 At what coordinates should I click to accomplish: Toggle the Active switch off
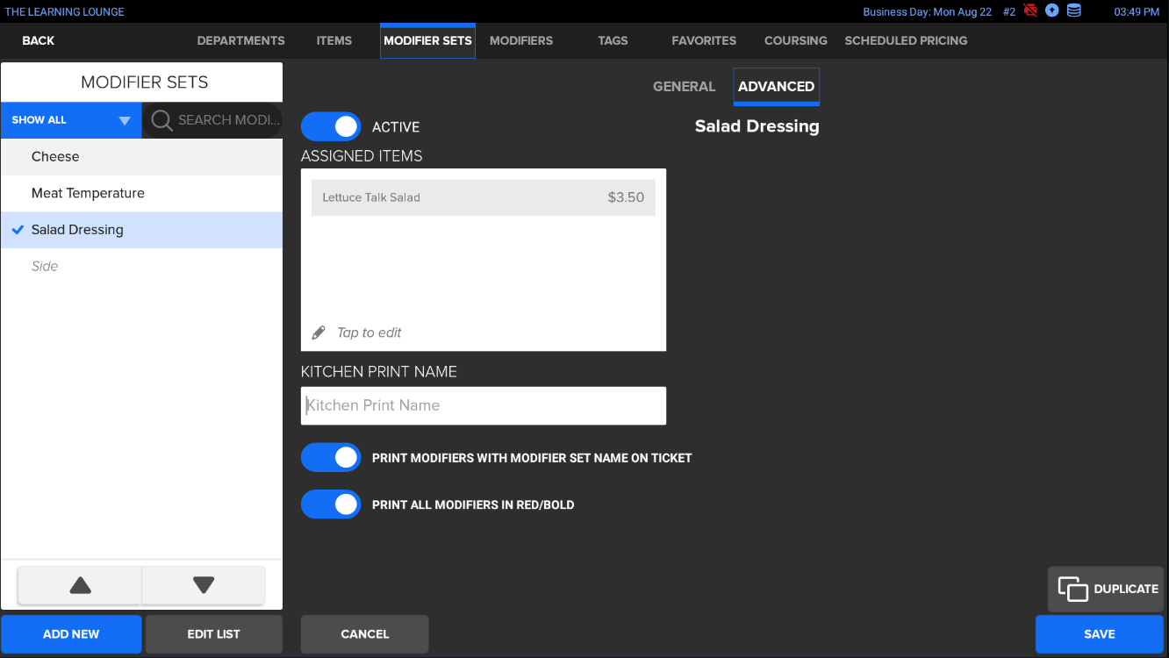pyautogui.click(x=331, y=126)
